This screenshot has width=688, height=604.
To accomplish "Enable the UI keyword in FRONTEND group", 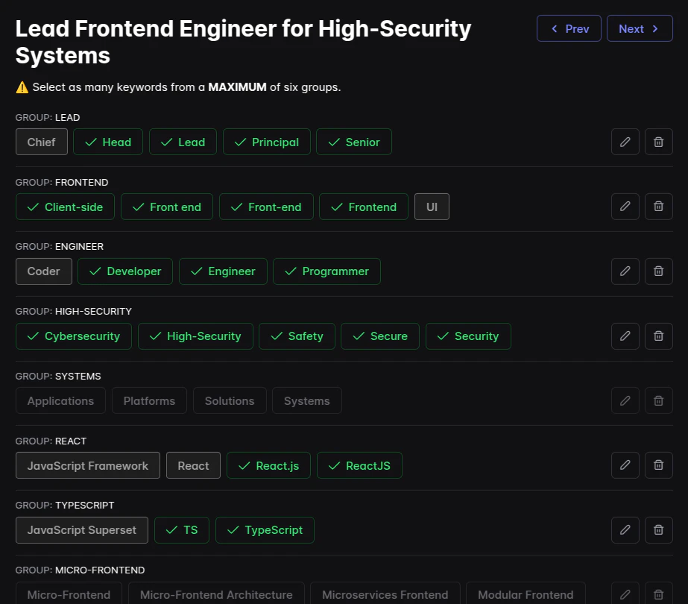I will click(432, 207).
